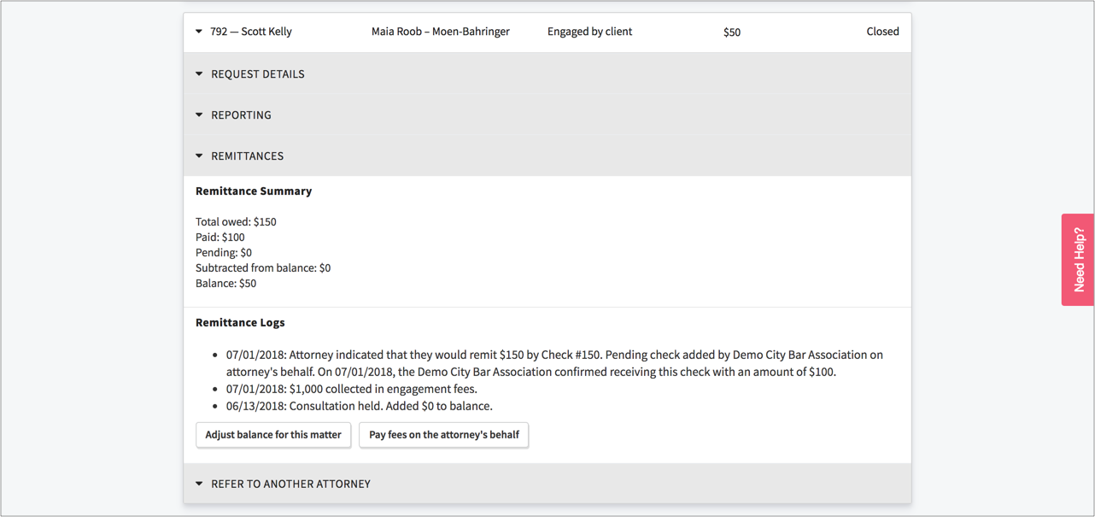Screen dimensions: 1095x517
Task: Click Adjust balance for this matter
Action: click(x=273, y=435)
